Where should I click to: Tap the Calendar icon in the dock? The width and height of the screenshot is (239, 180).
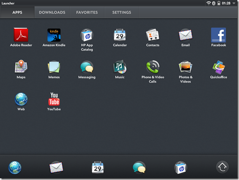click(97, 167)
